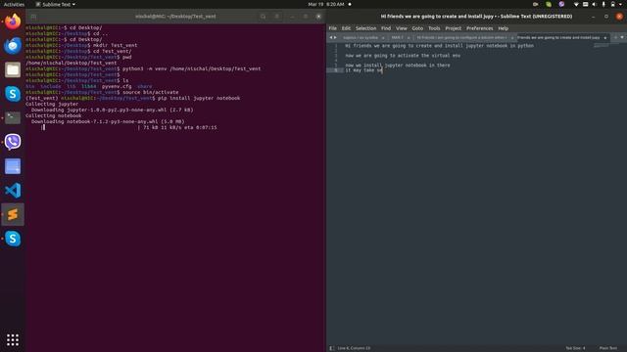Viewport: 627px width, 352px height.
Task: Click the battery lock indicator
Action: (612, 4)
